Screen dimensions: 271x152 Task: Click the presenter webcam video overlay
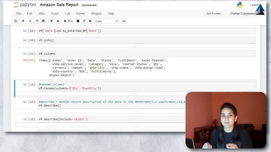point(226,120)
